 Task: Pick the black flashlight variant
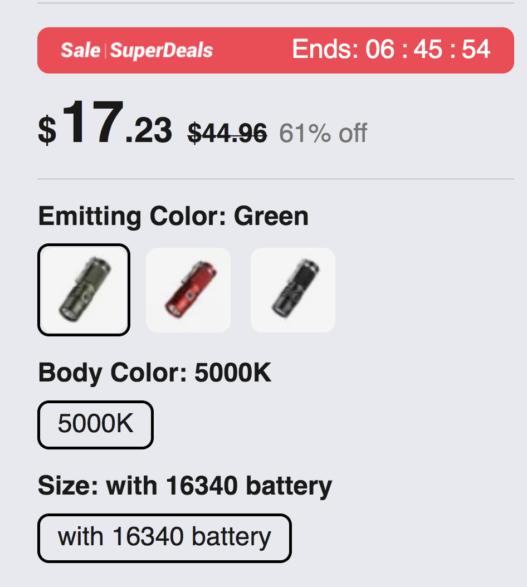click(x=293, y=290)
